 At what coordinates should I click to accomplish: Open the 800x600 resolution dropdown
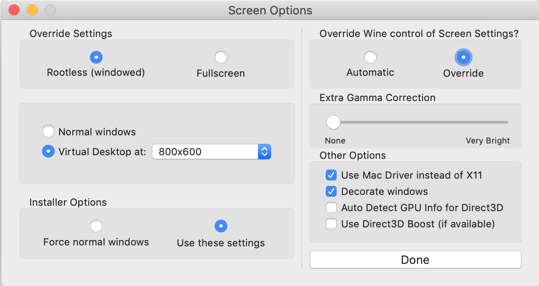tap(211, 152)
